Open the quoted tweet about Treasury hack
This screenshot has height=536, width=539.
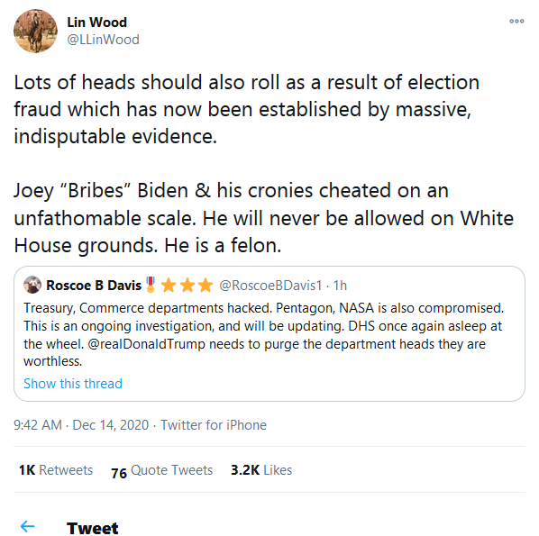(269, 333)
